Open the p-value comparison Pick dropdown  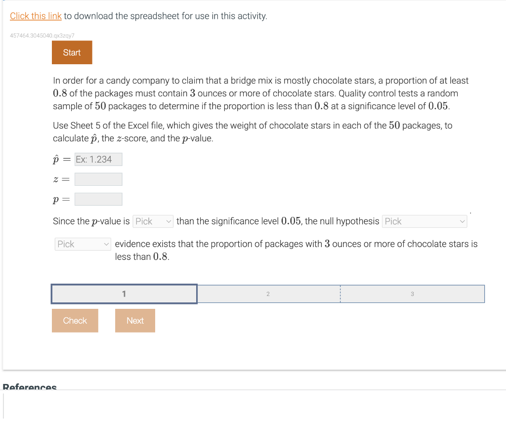click(153, 221)
